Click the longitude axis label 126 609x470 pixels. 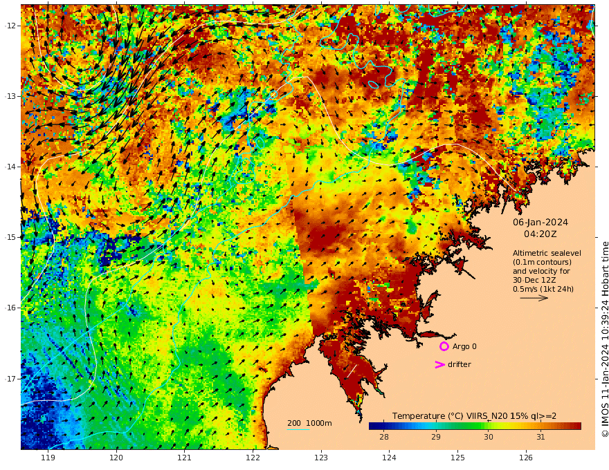point(526,458)
